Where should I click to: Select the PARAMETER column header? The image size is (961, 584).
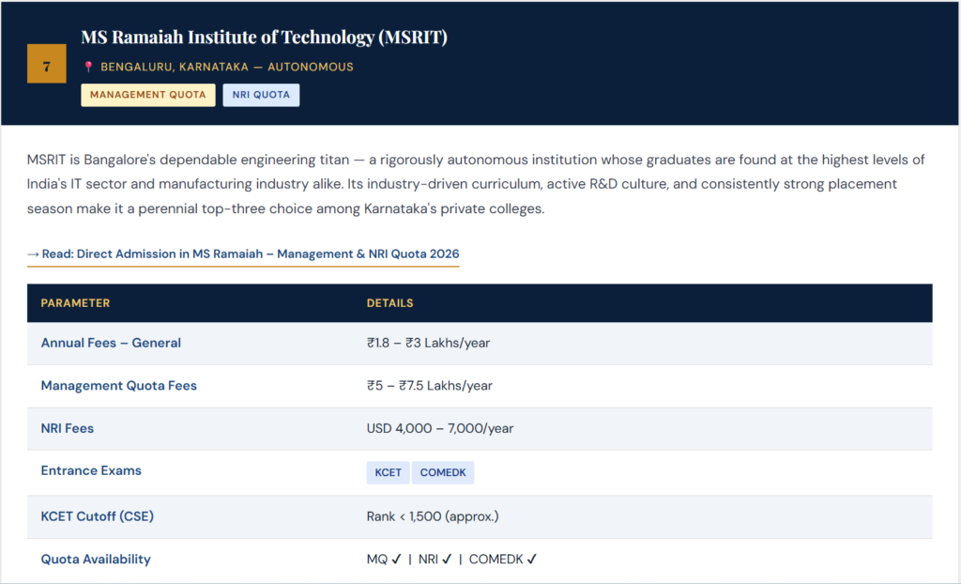[76, 302]
